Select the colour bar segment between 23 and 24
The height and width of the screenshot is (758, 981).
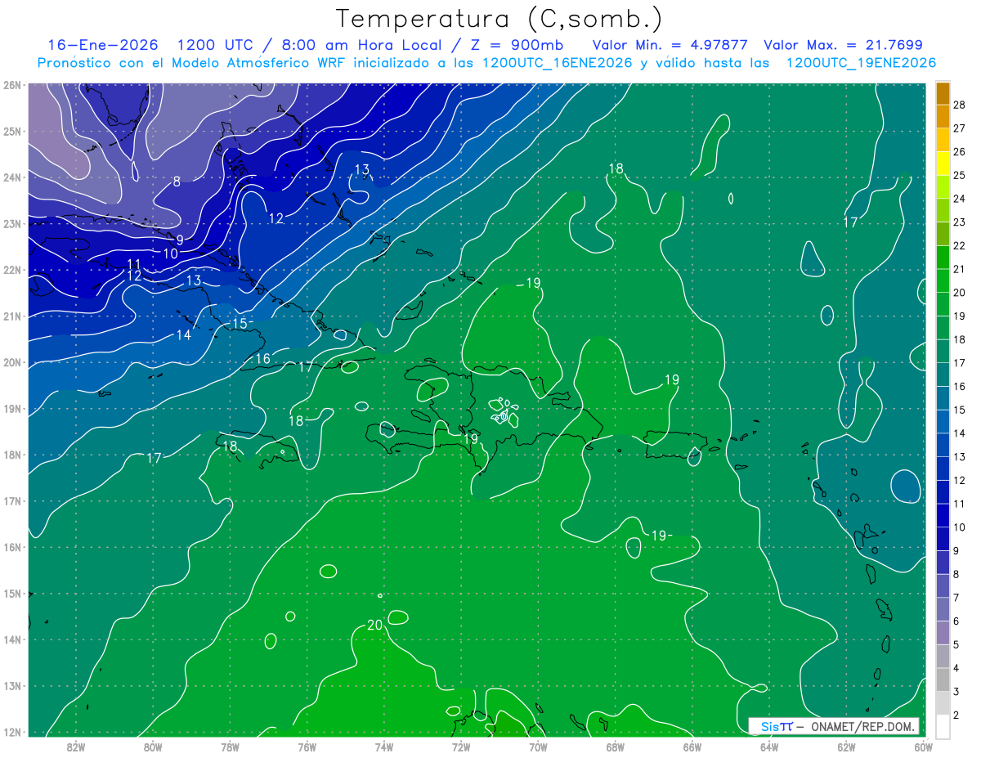[943, 210]
